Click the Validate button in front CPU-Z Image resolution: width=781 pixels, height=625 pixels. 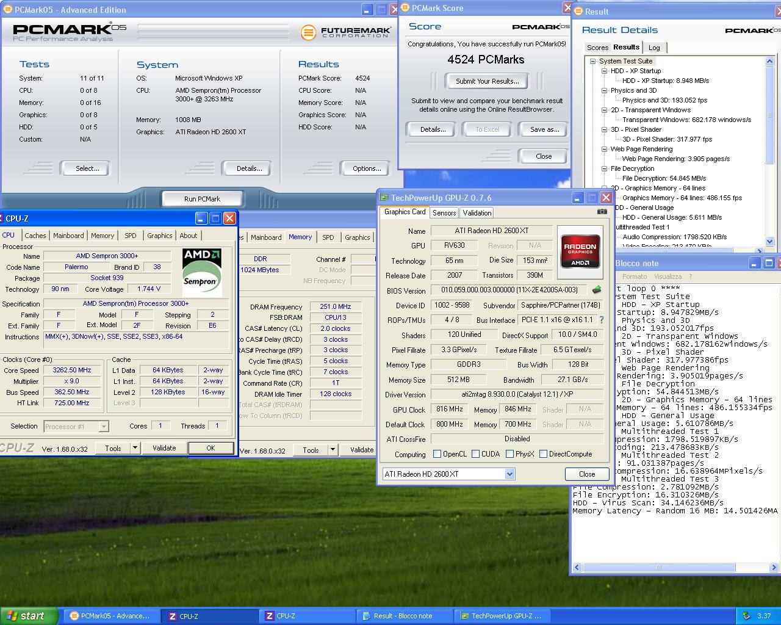[x=164, y=448]
